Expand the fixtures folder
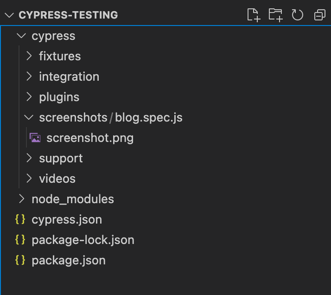The image size is (331, 295). (x=29, y=56)
